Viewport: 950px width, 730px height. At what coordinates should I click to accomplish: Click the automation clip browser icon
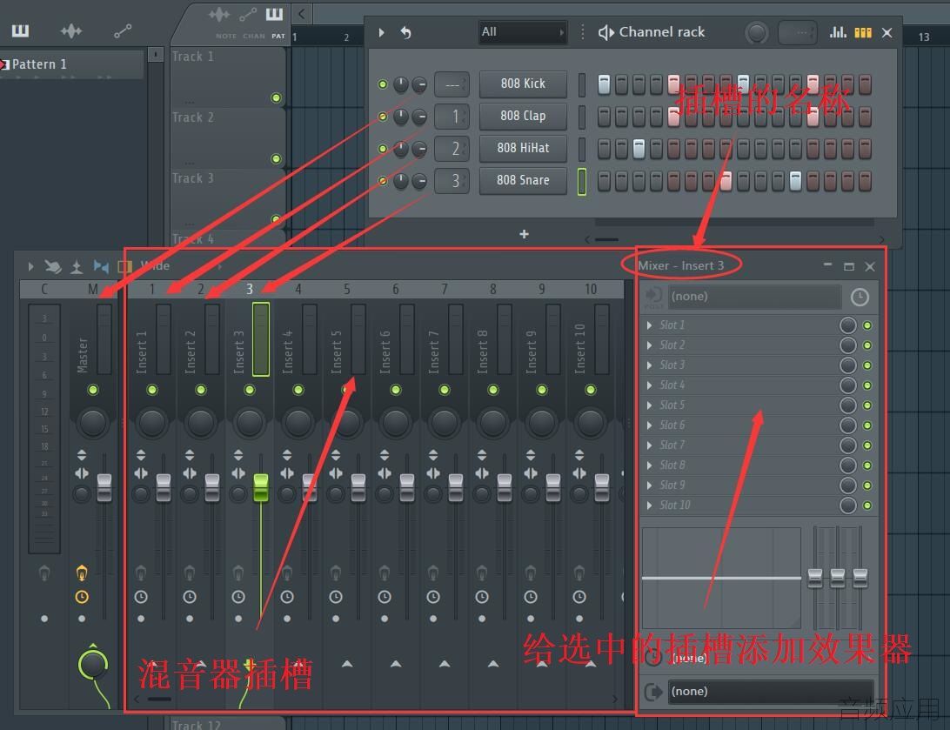tap(123, 31)
